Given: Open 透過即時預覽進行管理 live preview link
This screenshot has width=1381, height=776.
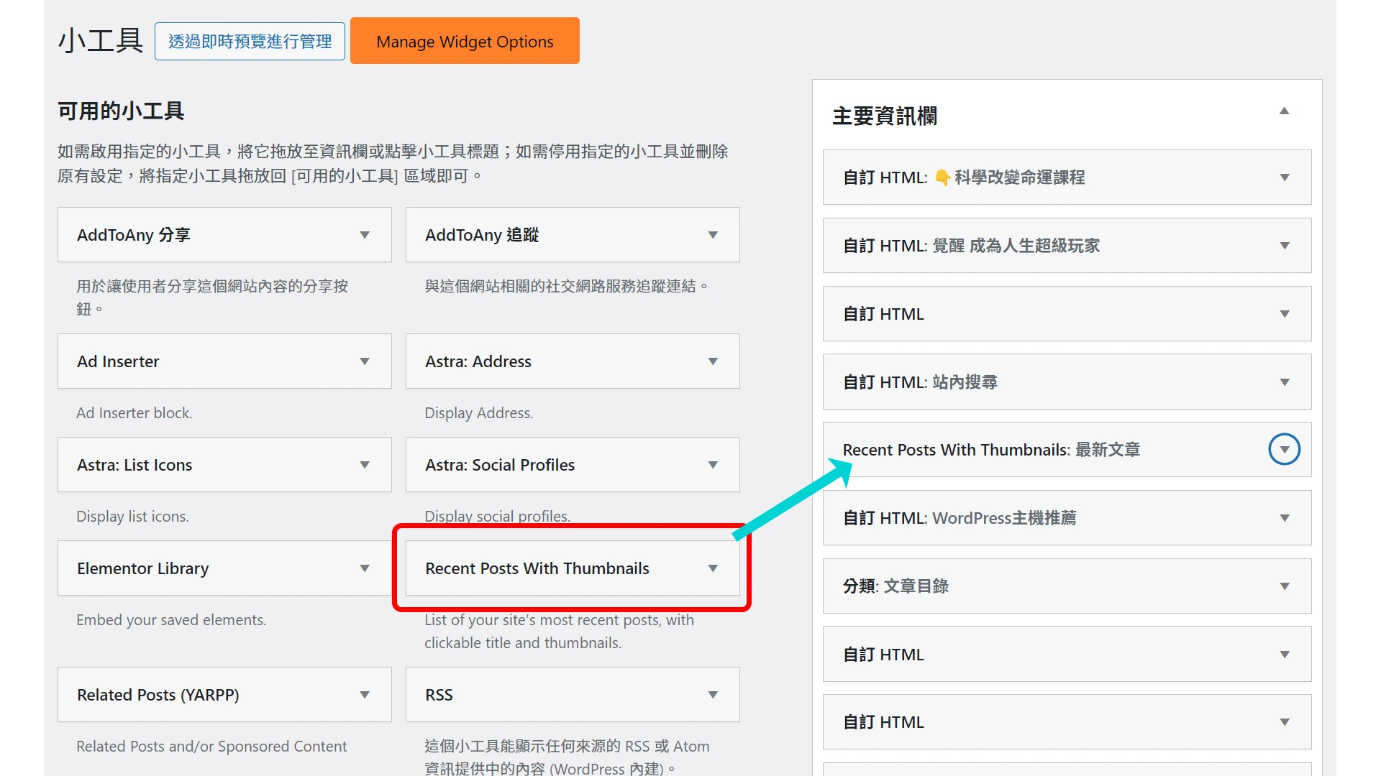Looking at the screenshot, I should click(250, 41).
